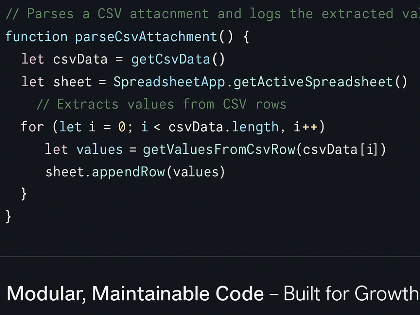This screenshot has height=315, width=420.
Task: Click the function name parseCsvAttachment
Action: (146, 37)
